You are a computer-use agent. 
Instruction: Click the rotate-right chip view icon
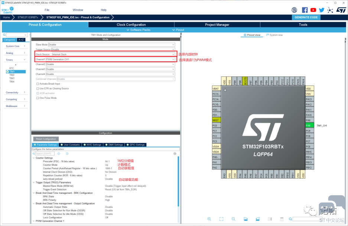(258, 219)
